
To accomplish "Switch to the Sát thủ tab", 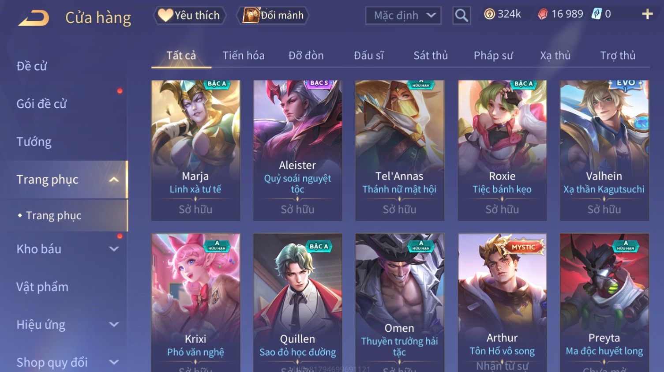I will [431, 56].
